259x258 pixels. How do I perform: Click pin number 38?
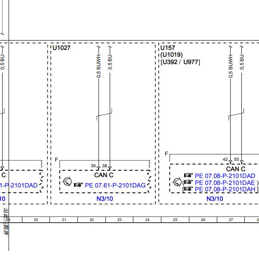(105, 166)
